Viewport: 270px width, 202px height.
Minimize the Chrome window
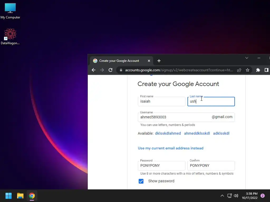tap(259, 58)
